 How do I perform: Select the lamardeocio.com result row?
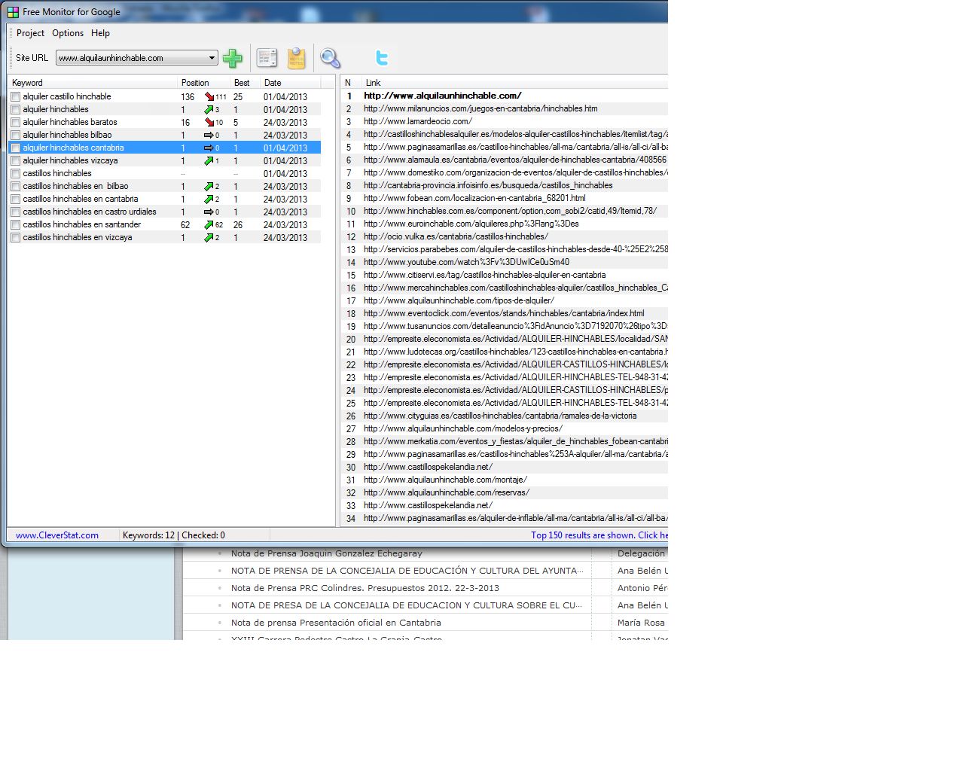pos(505,121)
